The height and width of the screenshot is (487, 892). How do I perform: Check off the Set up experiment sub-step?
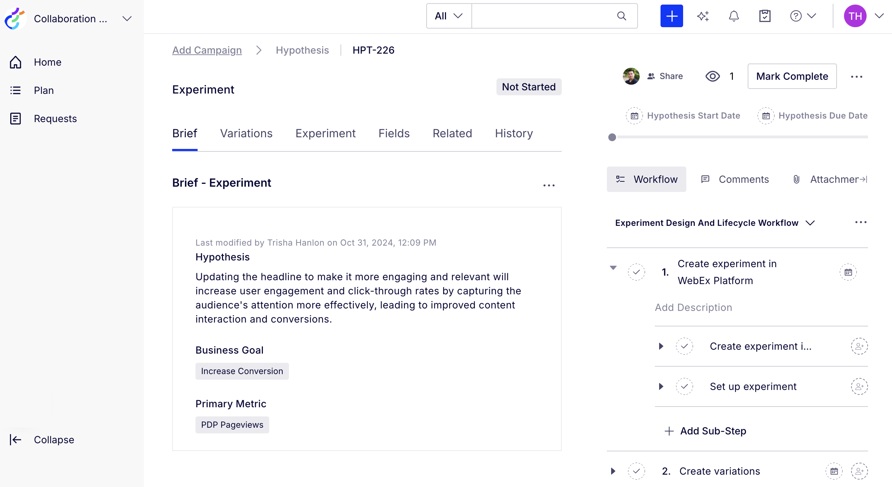coord(684,386)
